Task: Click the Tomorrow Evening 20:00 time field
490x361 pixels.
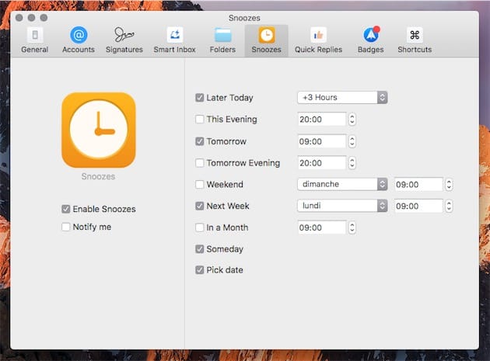Action: pos(322,163)
